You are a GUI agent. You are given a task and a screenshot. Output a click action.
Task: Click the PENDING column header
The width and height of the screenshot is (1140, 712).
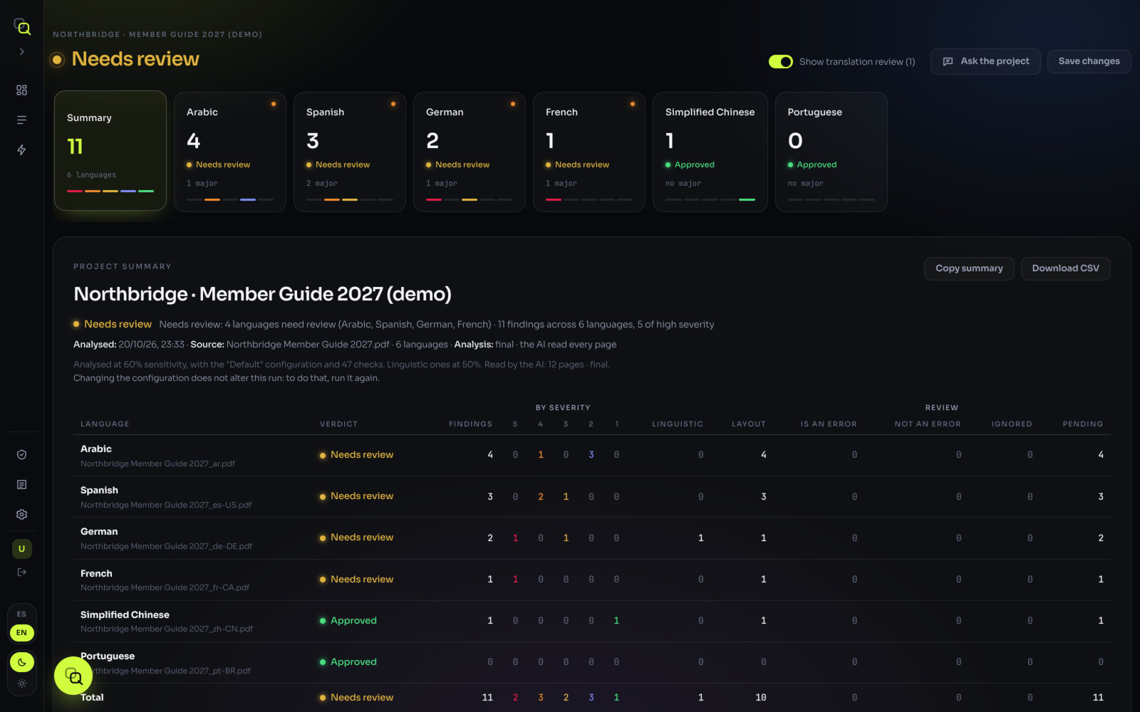(1082, 424)
